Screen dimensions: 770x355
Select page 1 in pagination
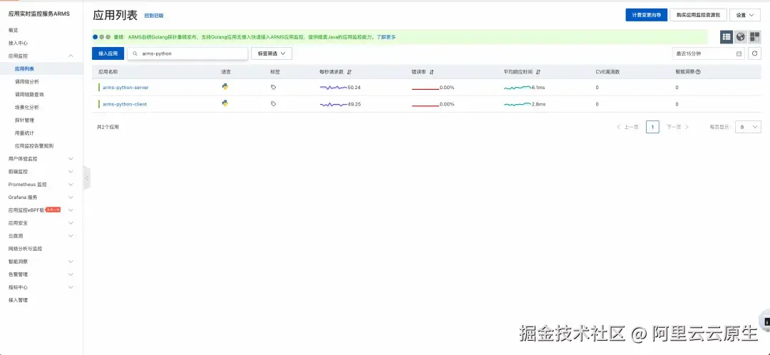click(652, 127)
